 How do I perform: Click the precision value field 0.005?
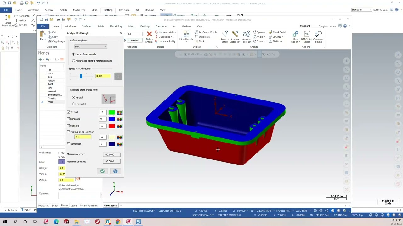(x=103, y=76)
